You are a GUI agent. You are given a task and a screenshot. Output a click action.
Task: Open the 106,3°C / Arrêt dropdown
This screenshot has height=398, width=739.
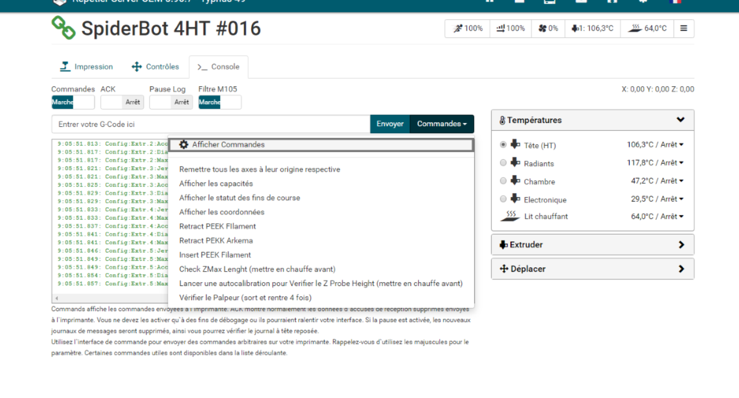(x=655, y=145)
